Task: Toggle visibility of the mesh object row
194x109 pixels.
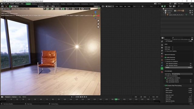Action: [x=192, y=15]
